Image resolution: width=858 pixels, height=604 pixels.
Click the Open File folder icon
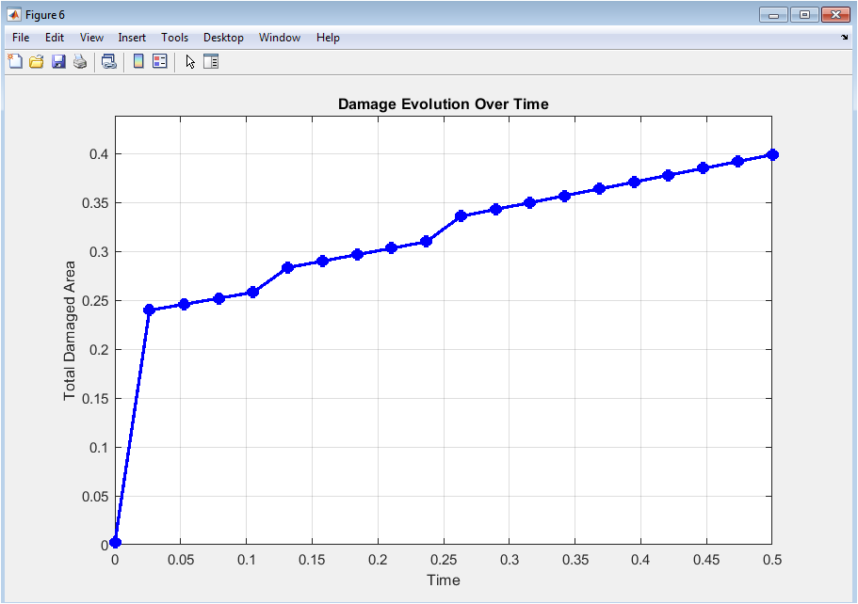[x=37, y=62]
